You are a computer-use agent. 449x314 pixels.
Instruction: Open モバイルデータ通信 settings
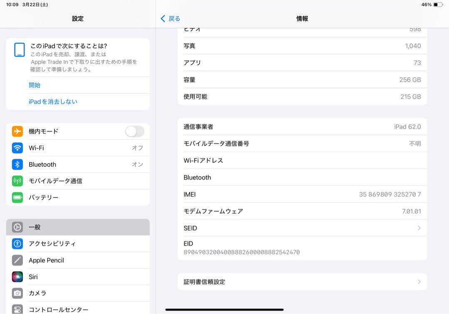[78, 181]
